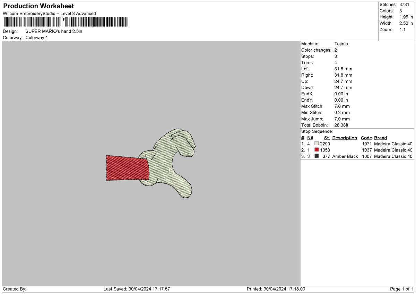Select the red color swatch for thread 1037
Screen dimensions: 416x294
pyautogui.click(x=316, y=150)
